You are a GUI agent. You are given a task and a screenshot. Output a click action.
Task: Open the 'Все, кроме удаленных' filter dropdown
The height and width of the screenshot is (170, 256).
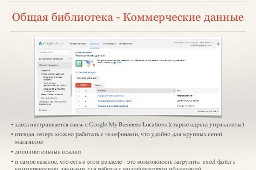click(88, 78)
